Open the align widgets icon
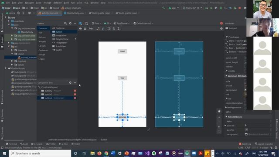 click(114, 29)
